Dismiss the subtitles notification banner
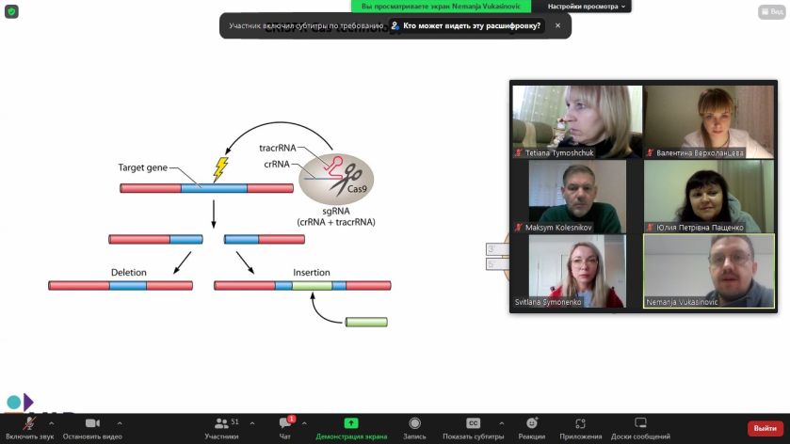This screenshot has width=790, height=444. tap(557, 25)
